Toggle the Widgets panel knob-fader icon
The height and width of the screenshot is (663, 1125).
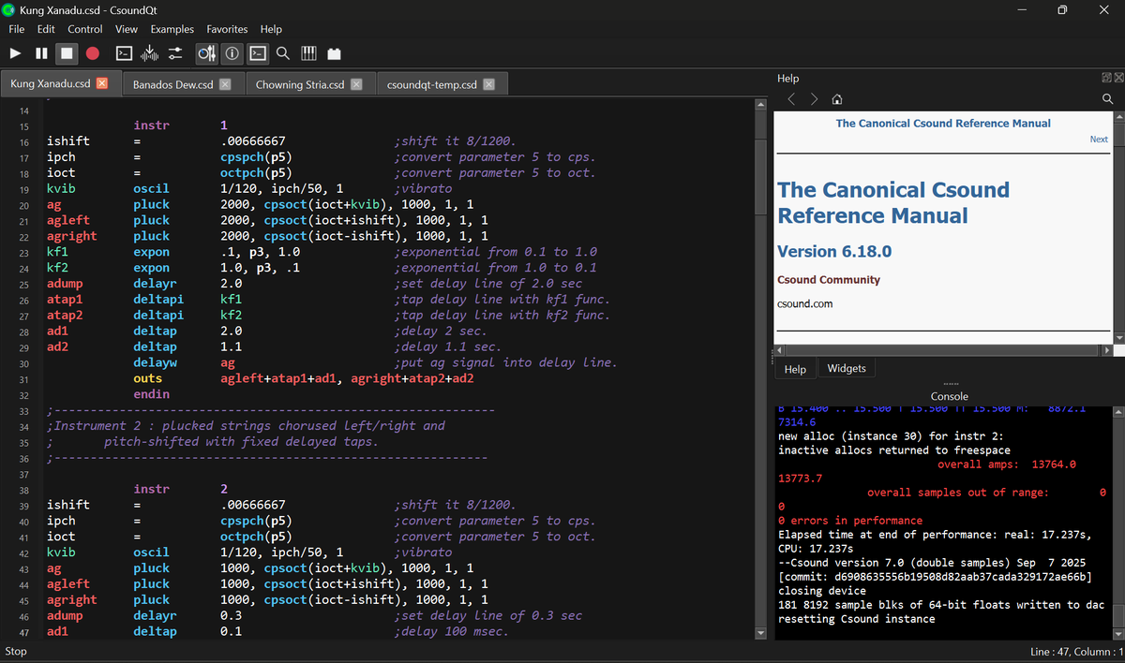pyautogui.click(x=207, y=53)
